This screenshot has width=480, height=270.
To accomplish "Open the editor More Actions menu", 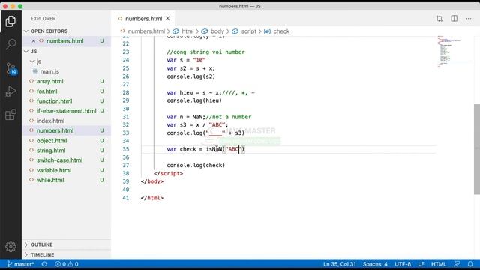I will click(468, 18).
